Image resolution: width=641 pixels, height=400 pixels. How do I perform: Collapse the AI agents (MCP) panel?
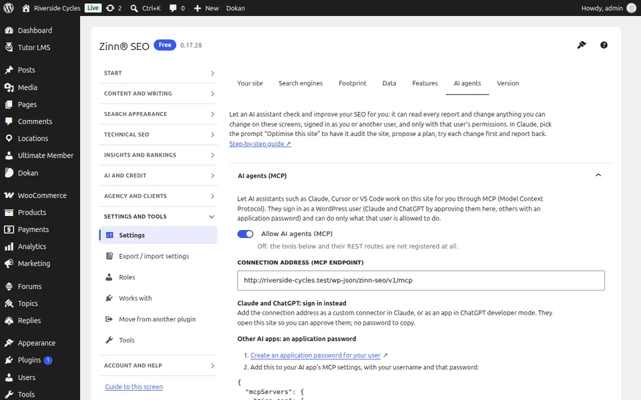598,175
